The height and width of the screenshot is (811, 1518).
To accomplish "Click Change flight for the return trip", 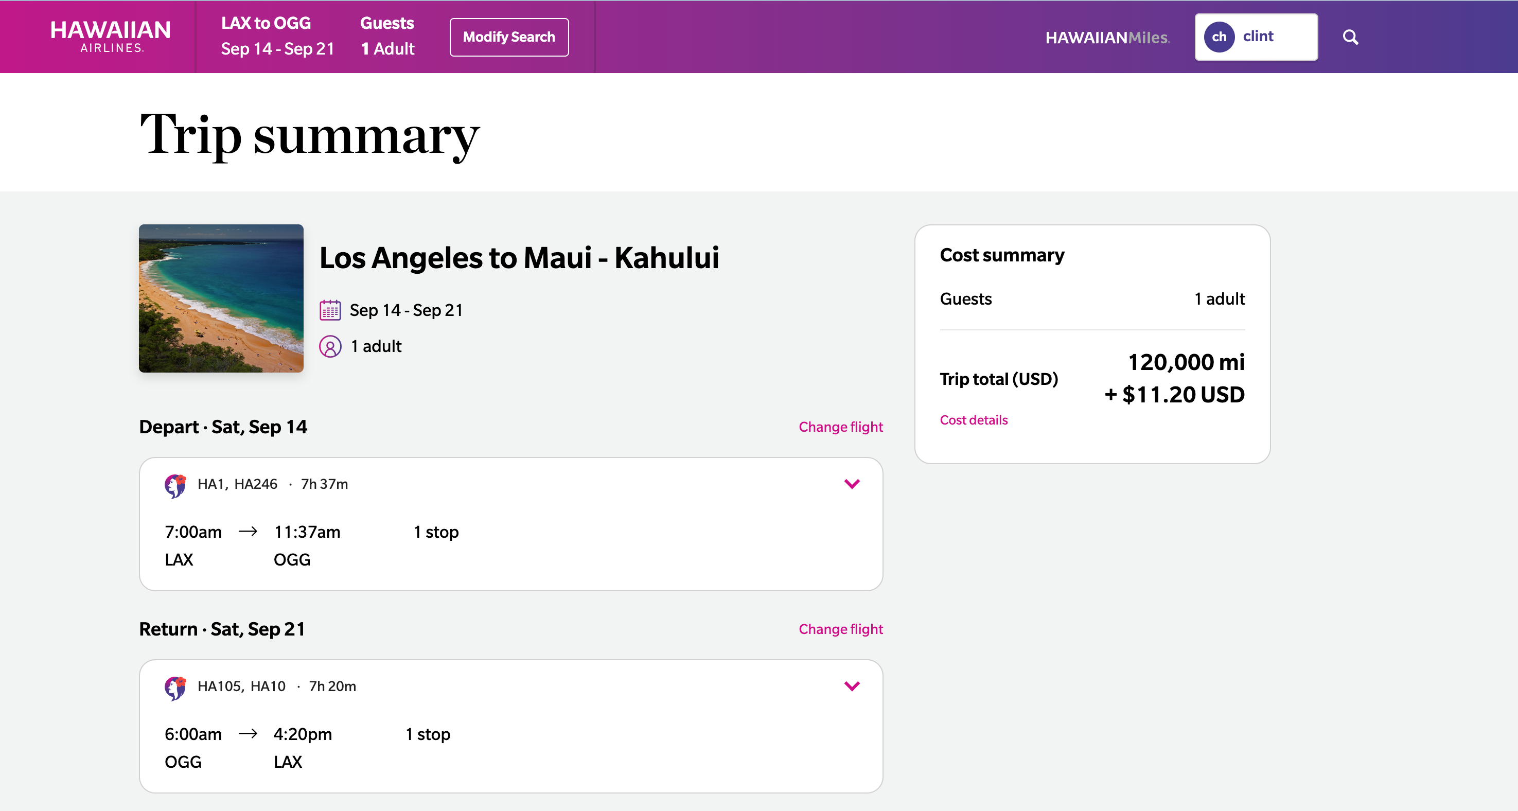I will tap(841, 629).
